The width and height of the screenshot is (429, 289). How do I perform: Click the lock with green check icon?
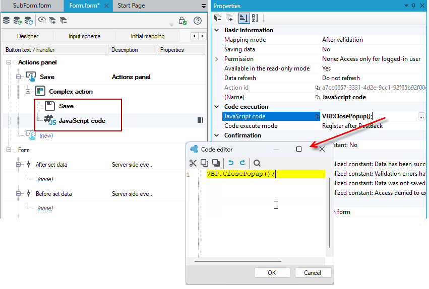click(x=182, y=21)
